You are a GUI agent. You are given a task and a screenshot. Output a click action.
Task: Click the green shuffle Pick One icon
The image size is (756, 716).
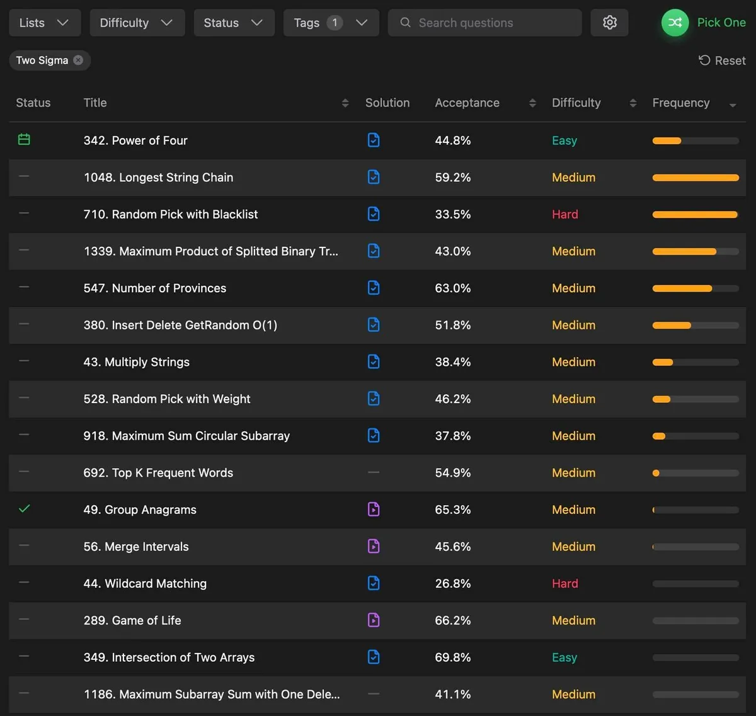(x=675, y=23)
